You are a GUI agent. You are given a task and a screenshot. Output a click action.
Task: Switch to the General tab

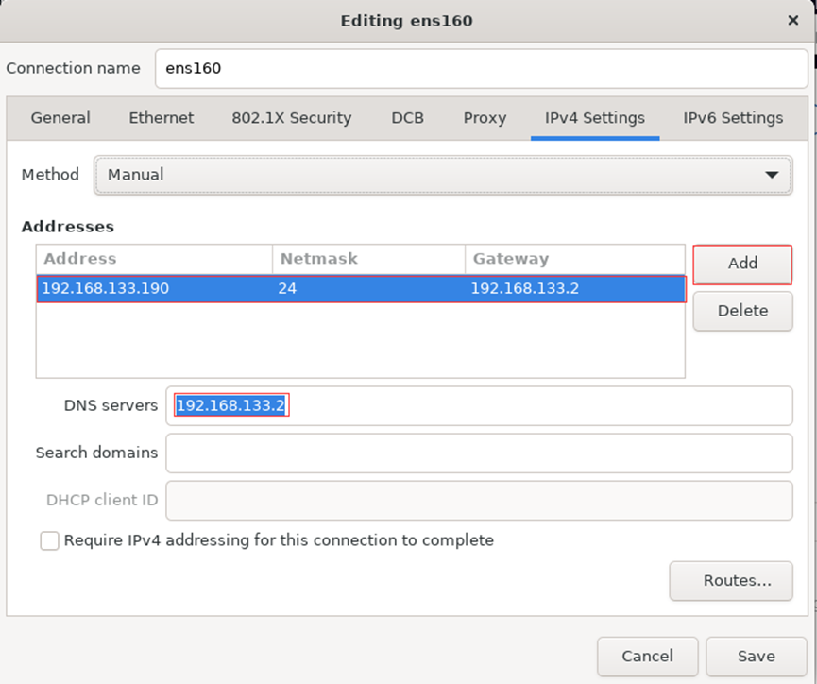pyautogui.click(x=60, y=118)
